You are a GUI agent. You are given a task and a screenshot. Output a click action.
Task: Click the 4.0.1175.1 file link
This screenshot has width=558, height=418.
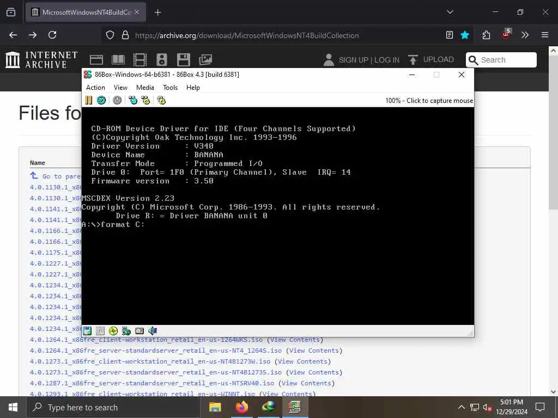click(x=56, y=253)
